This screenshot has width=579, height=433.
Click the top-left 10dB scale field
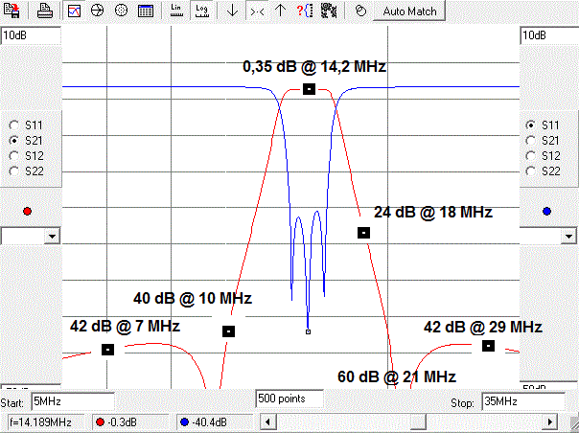[29, 35]
